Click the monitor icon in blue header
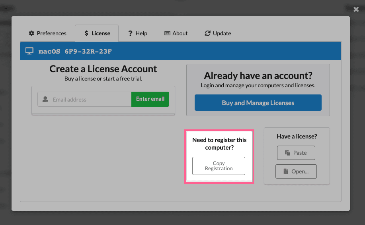 (x=29, y=51)
